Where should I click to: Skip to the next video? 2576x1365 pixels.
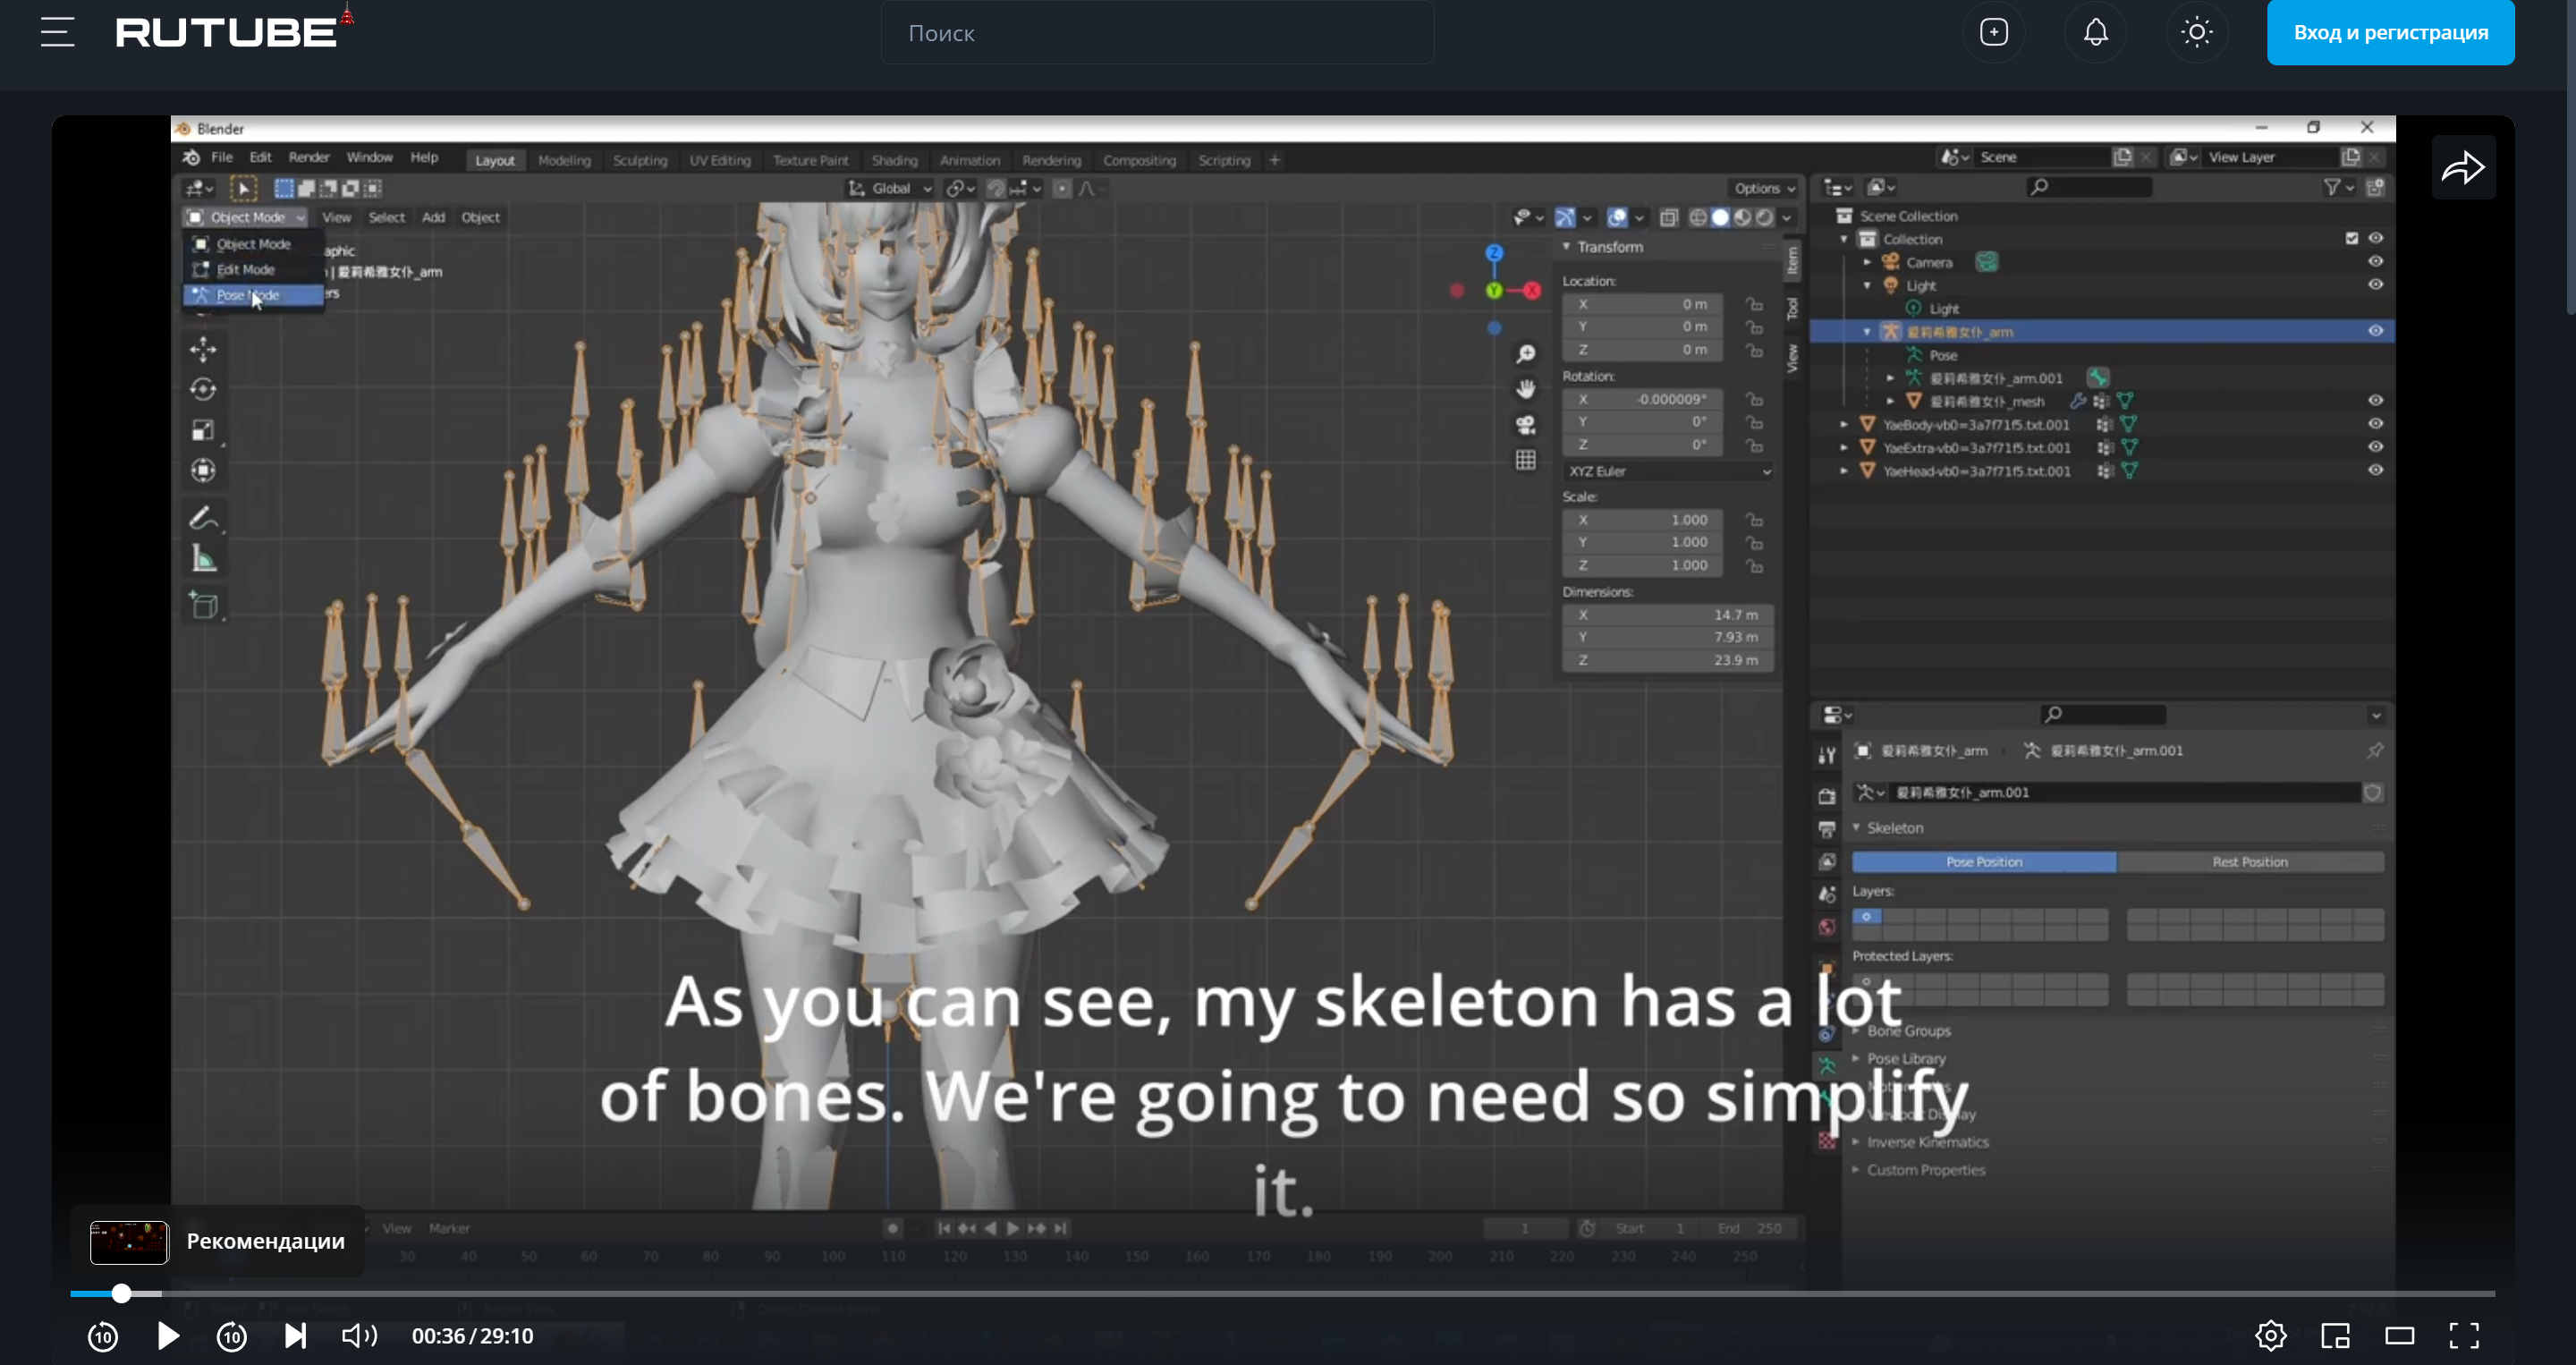pyautogui.click(x=295, y=1336)
